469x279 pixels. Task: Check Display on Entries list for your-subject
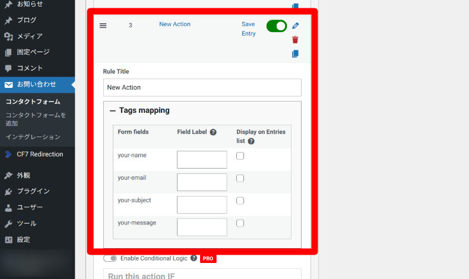point(240,201)
